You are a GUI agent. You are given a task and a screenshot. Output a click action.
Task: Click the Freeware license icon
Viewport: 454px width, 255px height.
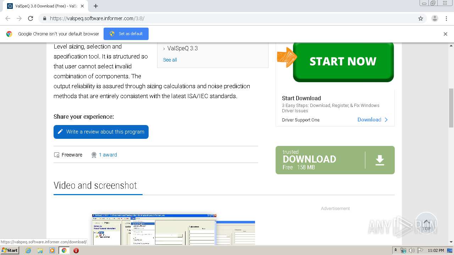pos(57,155)
